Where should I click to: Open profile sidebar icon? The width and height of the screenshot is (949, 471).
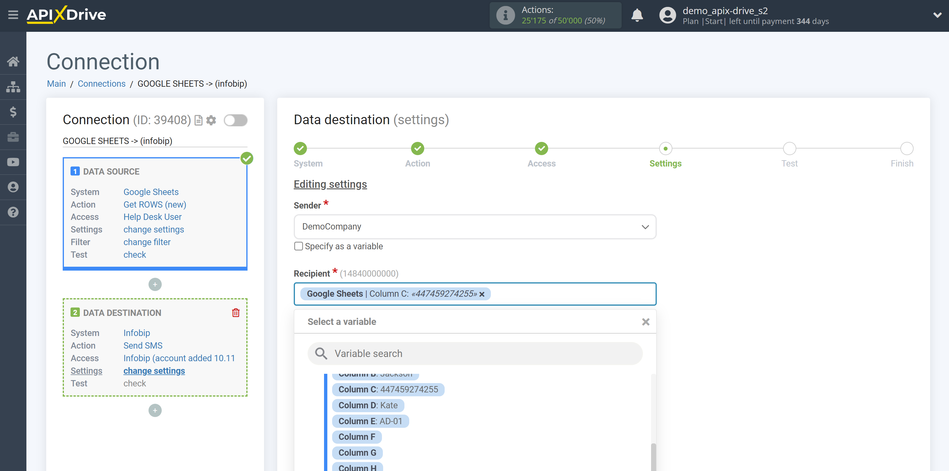[13, 187]
